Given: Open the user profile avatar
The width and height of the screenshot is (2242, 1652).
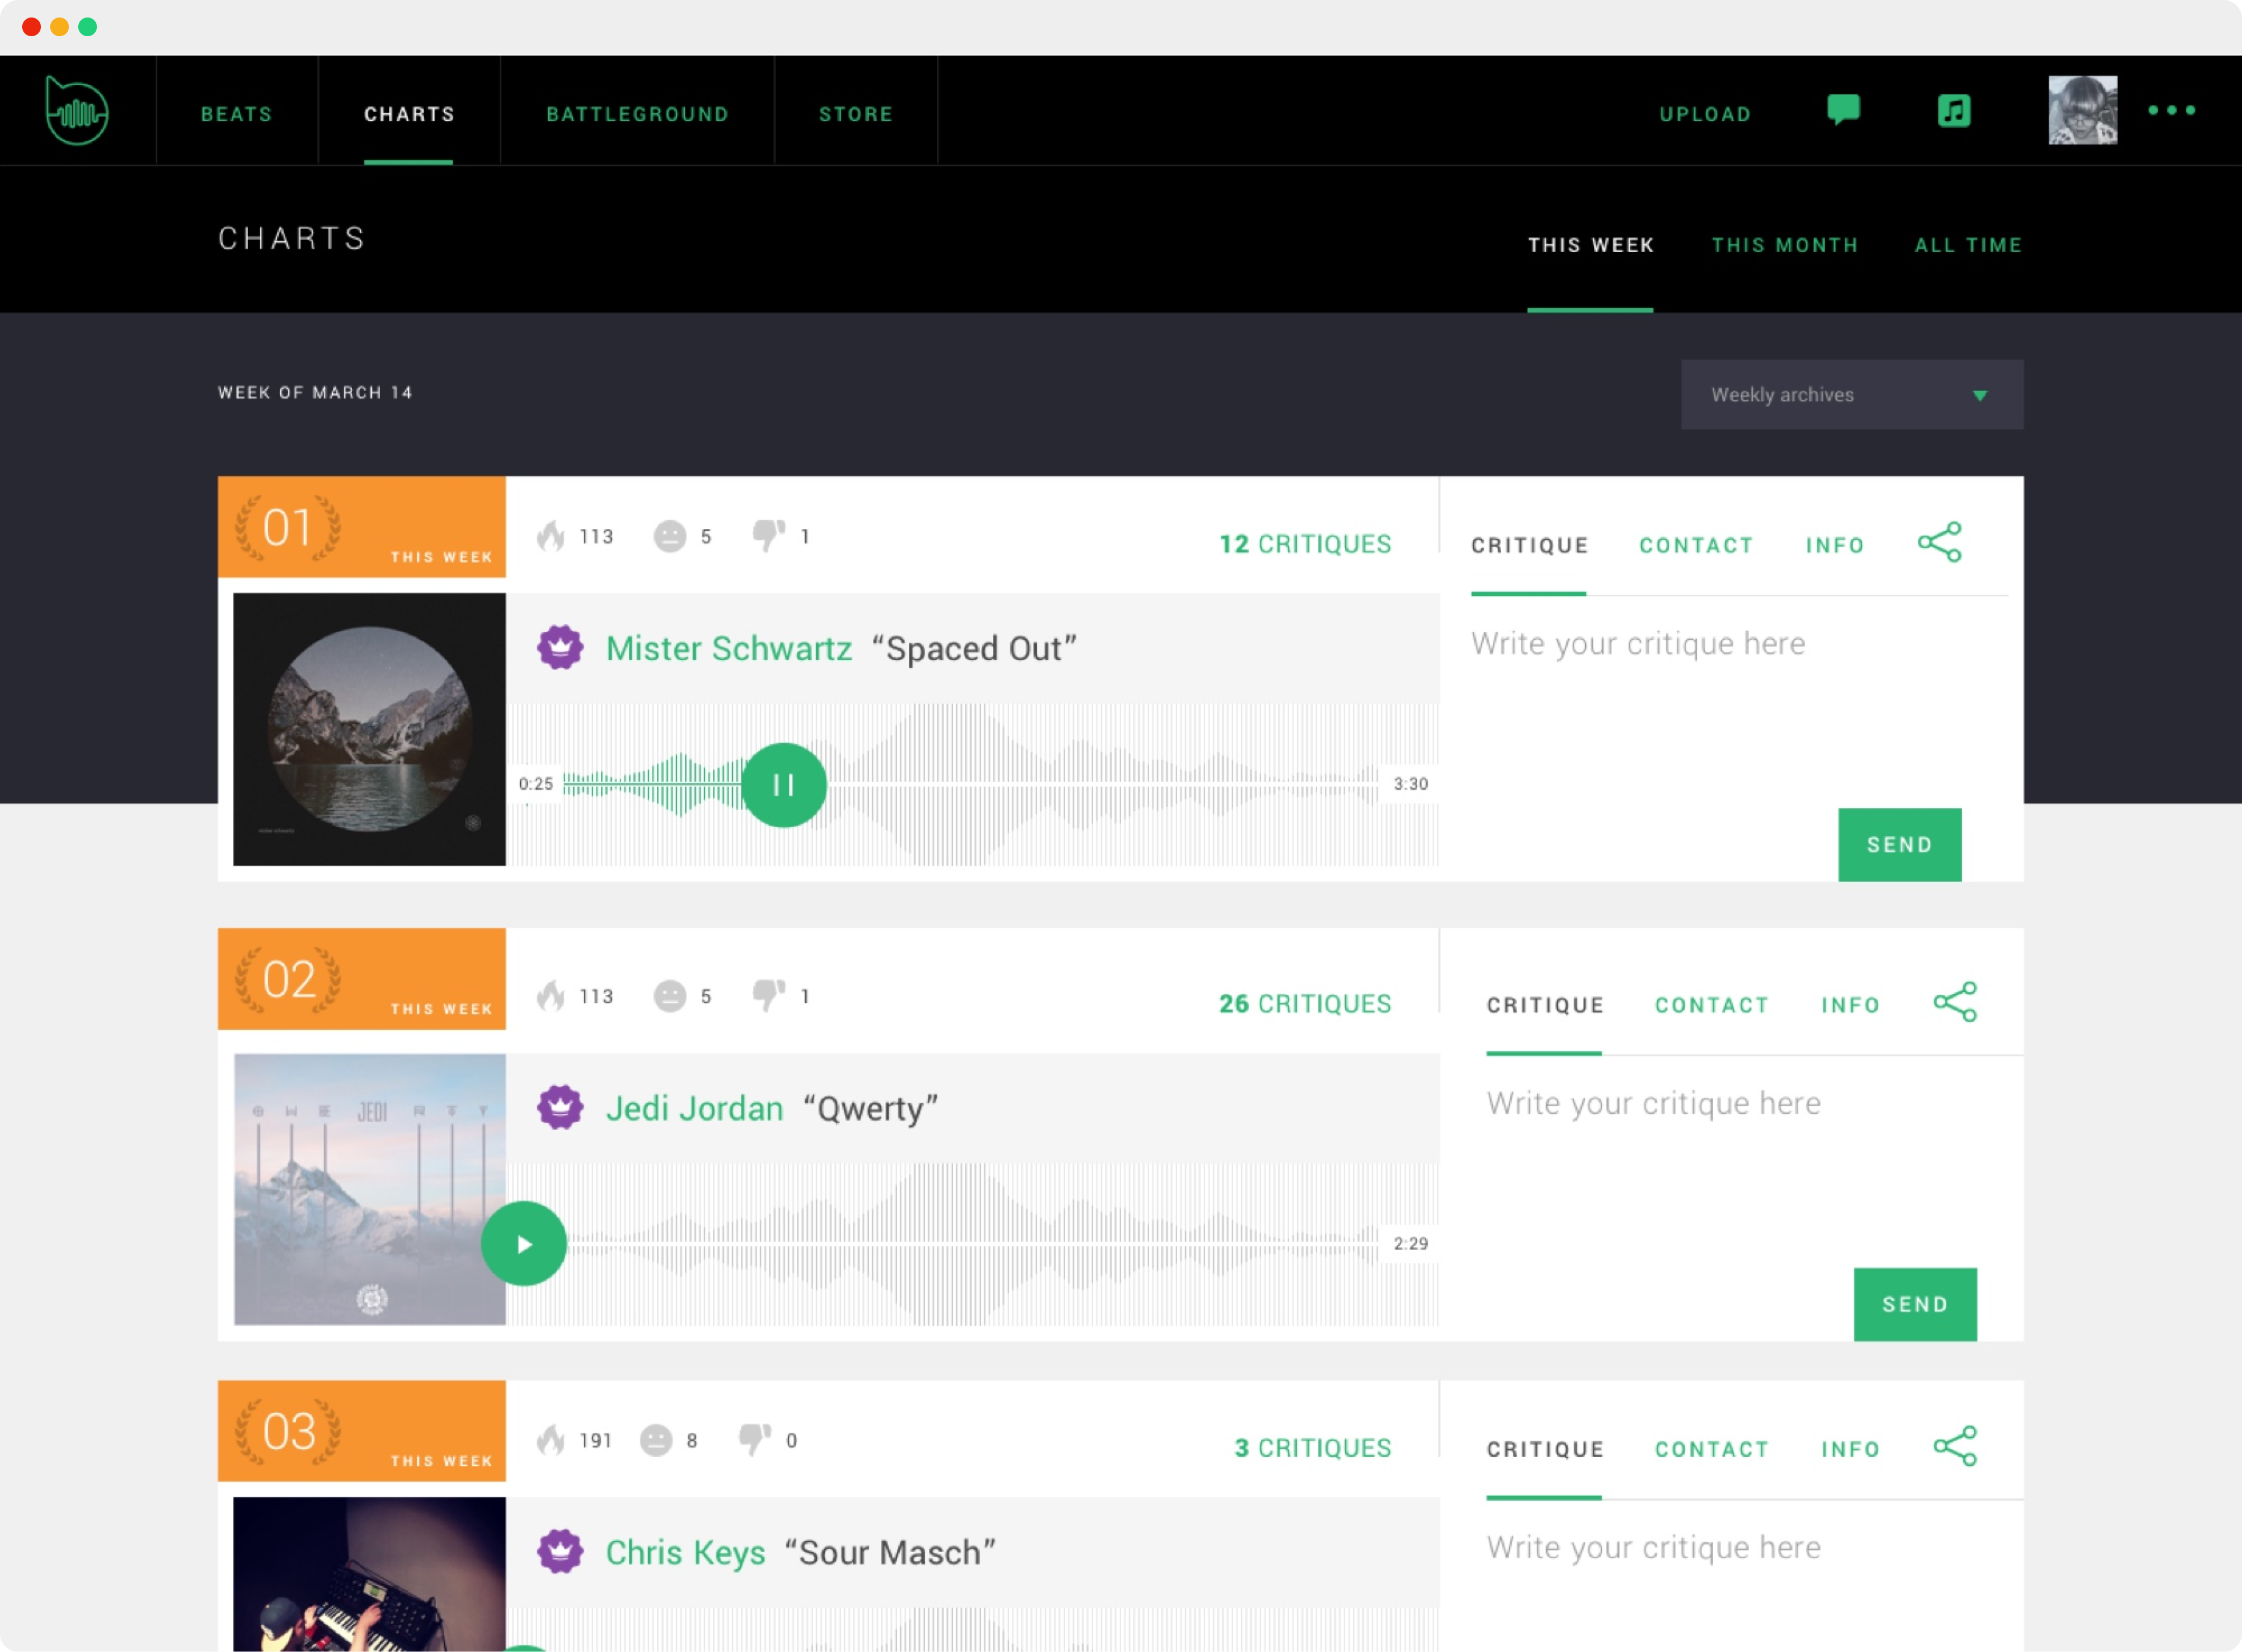Looking at the screenshot, I should (2082, 110).
